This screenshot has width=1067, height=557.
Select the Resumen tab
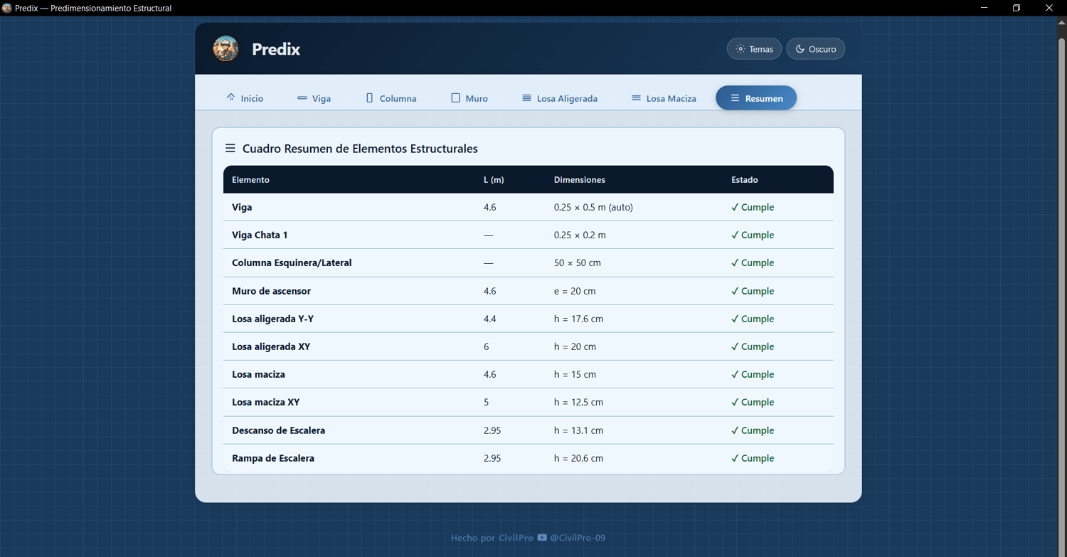click(x=756, y=98)
